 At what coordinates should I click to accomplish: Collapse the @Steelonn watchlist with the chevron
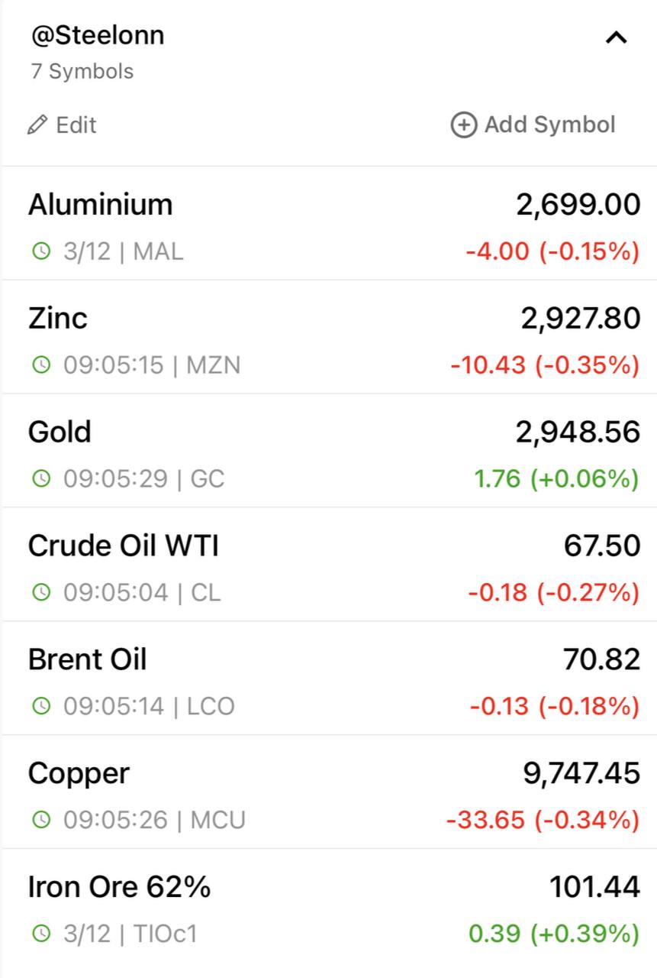pos(616,37)
